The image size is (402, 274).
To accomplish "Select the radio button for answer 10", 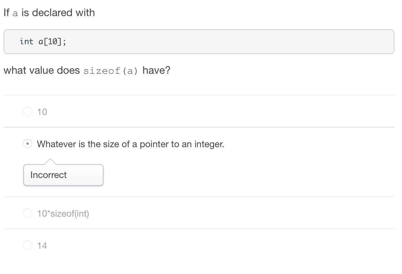I will coord(28,112).
